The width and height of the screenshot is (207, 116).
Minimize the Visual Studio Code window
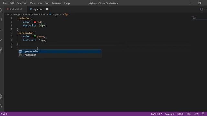pyautogui.click(x=191, y=3)
